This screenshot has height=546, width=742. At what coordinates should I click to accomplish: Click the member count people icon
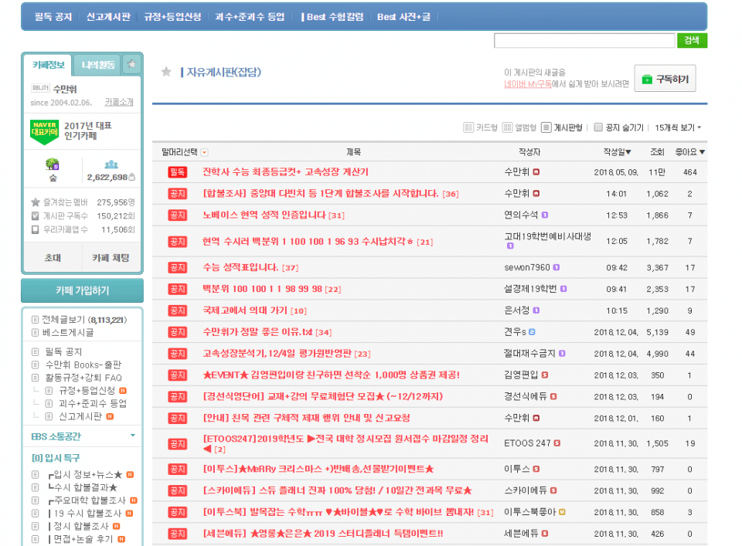click(111, 164)
